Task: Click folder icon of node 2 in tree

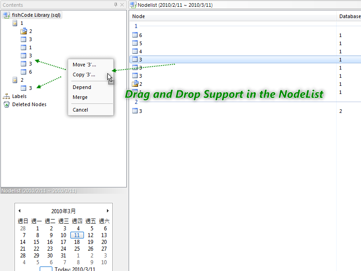Action: click(x=23, y=31)
